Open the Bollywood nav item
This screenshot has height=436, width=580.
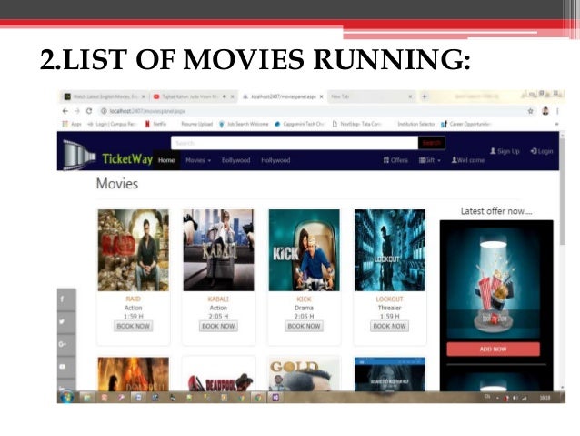coord(236,160)
